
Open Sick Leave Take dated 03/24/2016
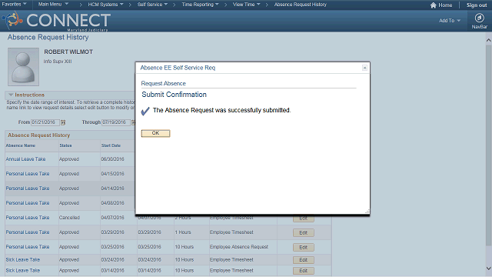pos(22,260)
